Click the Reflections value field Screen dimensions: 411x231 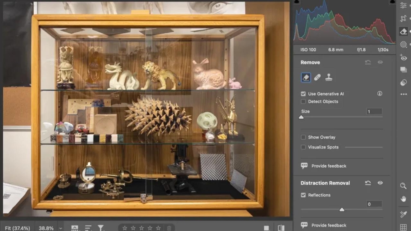pyautogui.click(x=374, y=204)
